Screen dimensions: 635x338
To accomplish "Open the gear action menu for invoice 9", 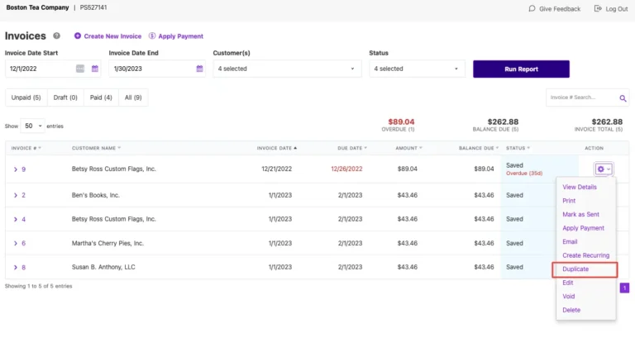I will 604,169.
